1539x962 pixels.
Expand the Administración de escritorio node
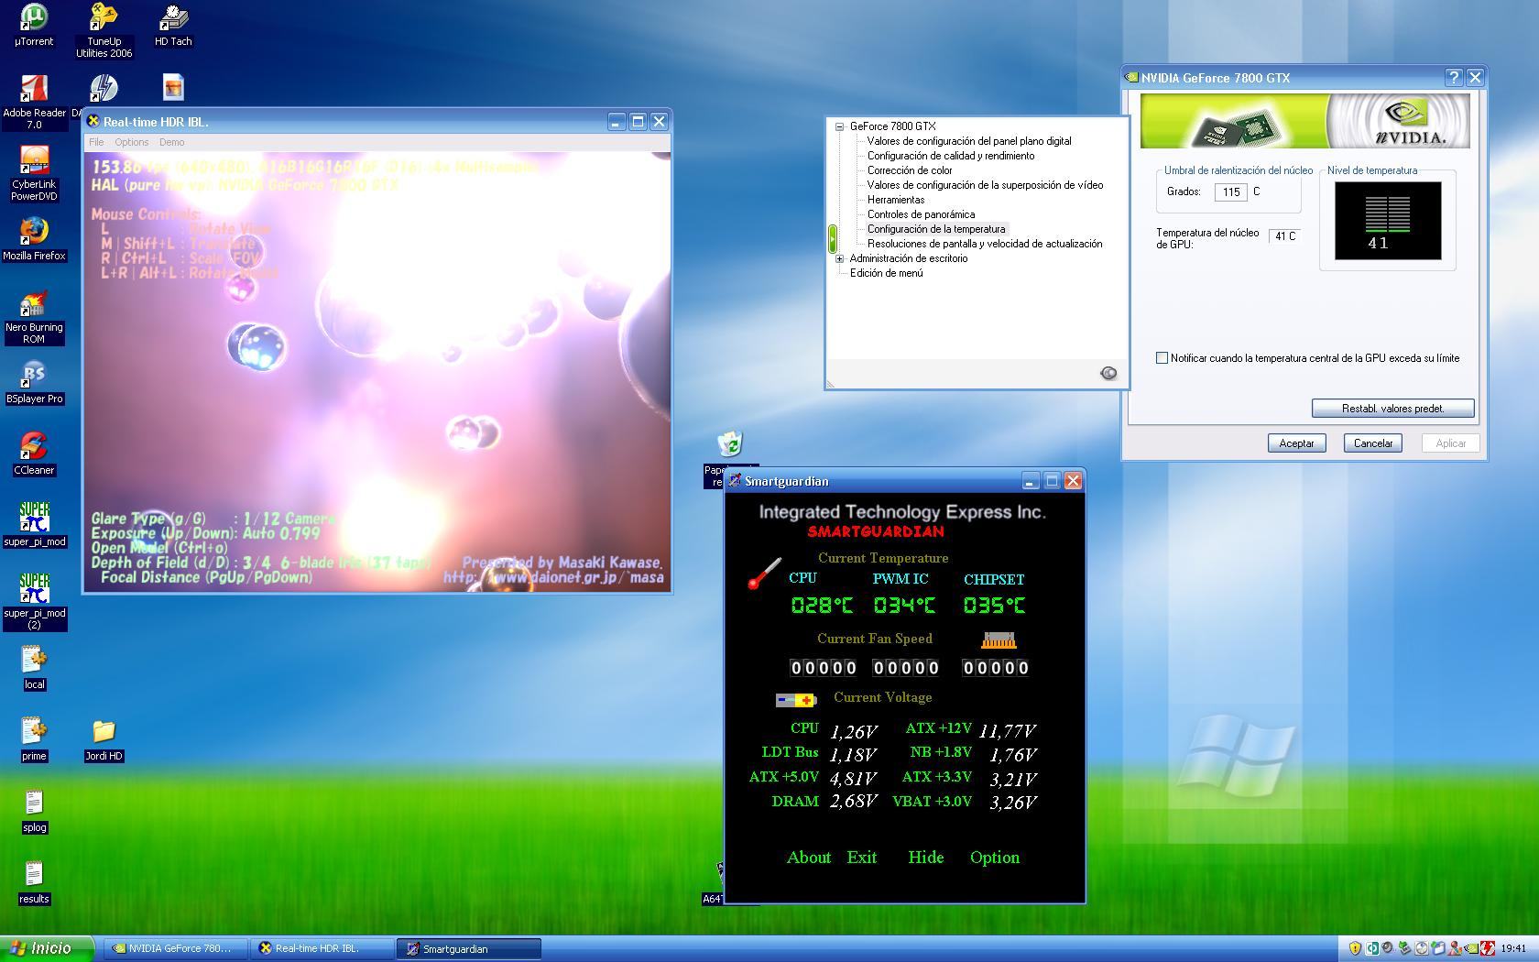tap(839, 258)
